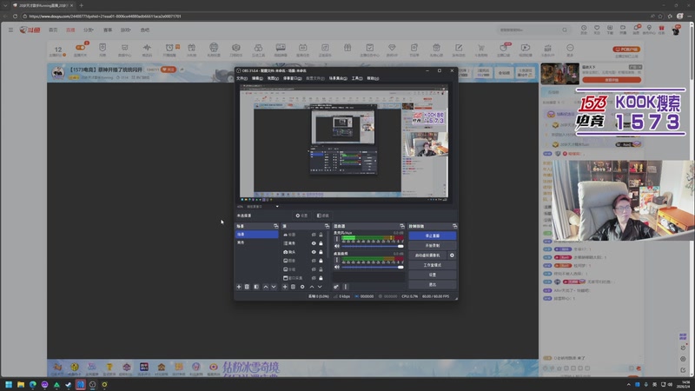Move source up in Sources panel toolbar

pos(312,287)
